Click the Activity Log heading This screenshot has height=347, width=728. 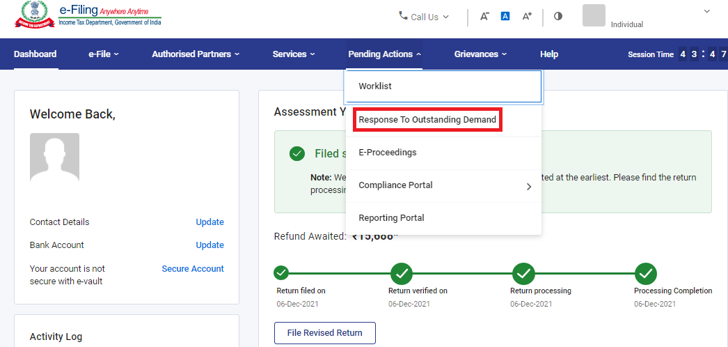coord(56,337)
